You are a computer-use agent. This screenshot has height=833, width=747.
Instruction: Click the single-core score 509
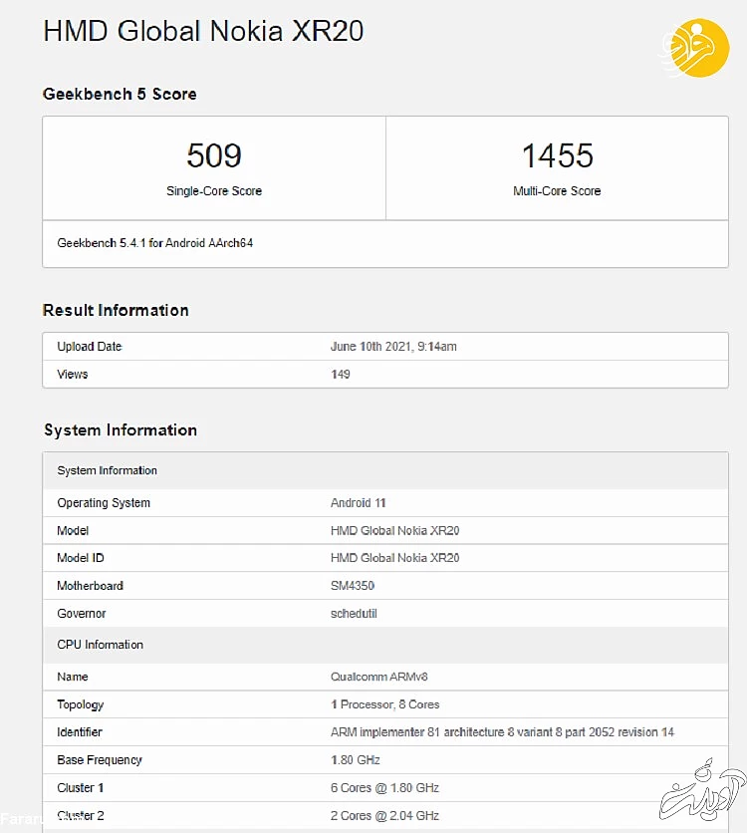coord(214,155)
